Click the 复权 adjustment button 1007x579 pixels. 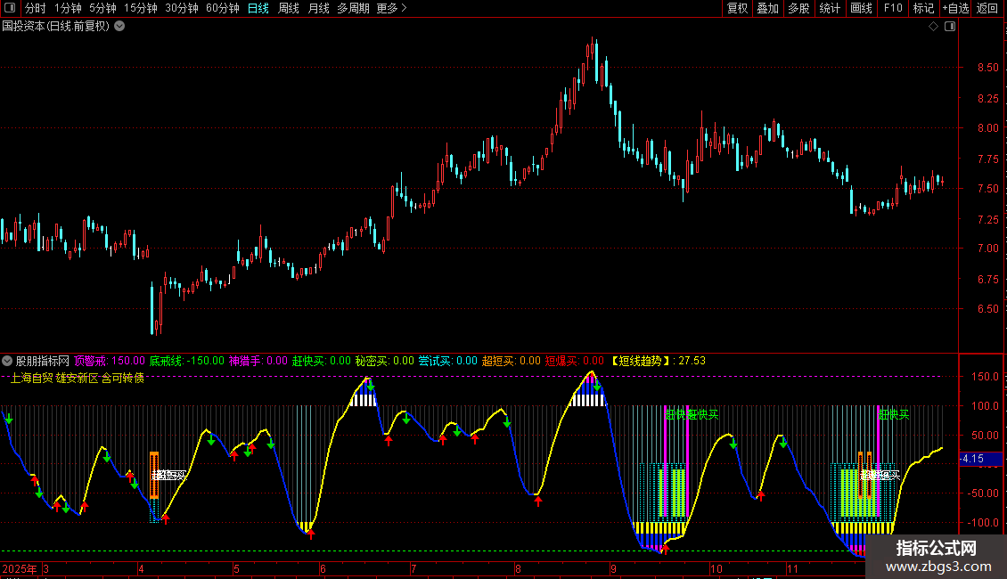[738, 9]
